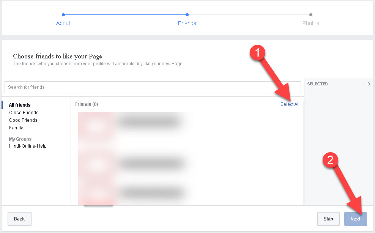This screenshot has height=233, width=375.
Task: Select All friends in the list
Action: 19,105
